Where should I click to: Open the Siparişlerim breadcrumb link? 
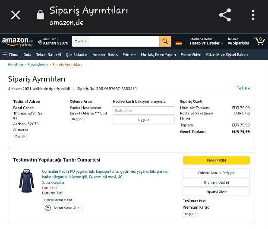pyautogui.click(x=38, y=65)
